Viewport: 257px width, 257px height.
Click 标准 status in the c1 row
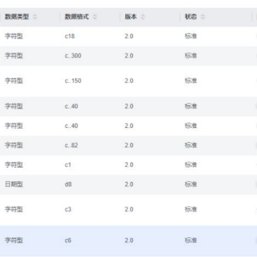coord(191,164)
